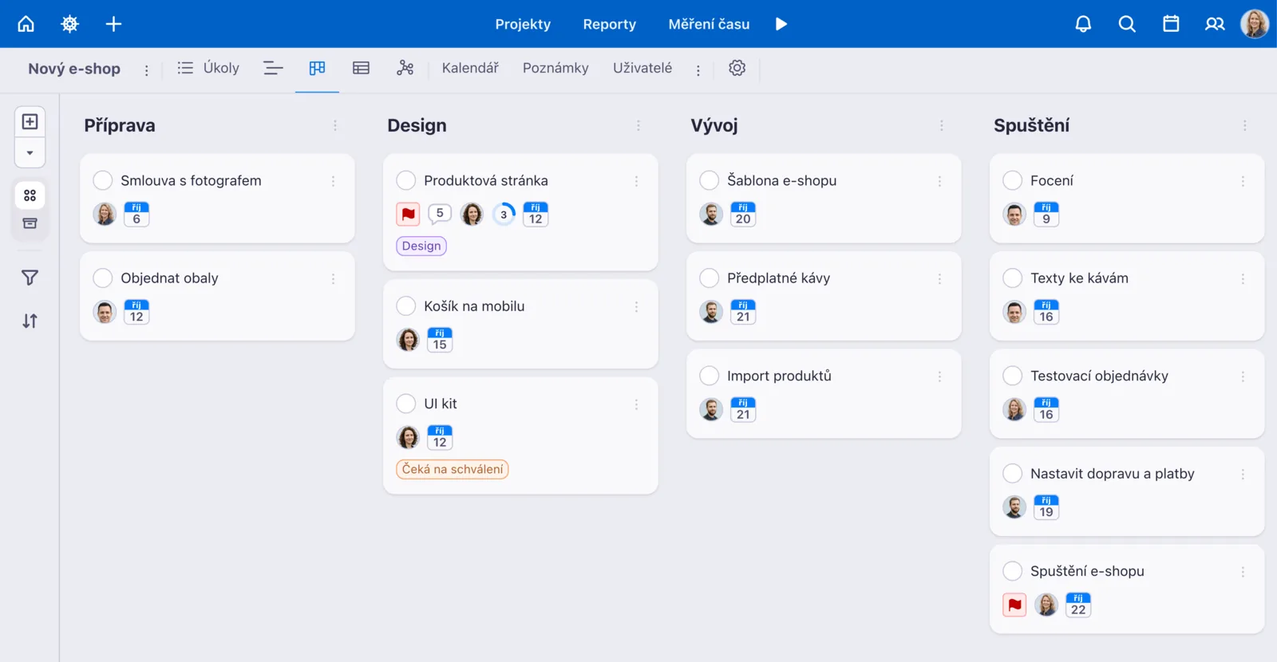
Task: Expand the sidebar dropdown caret
Action: point(30,152)
